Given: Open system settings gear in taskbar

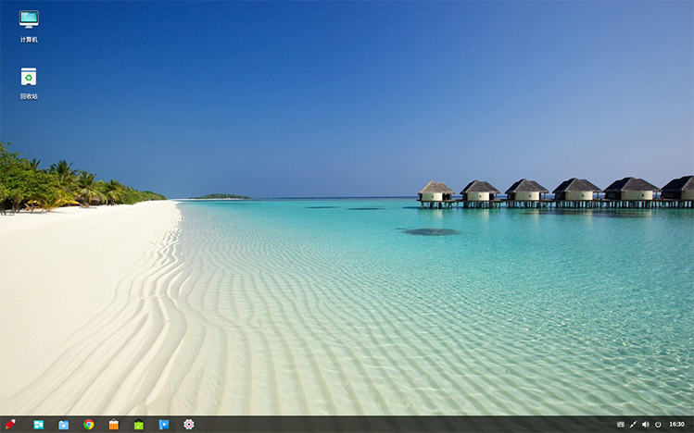Looking at the screenshot, I should pyautogui.click(x=189, y=425).
